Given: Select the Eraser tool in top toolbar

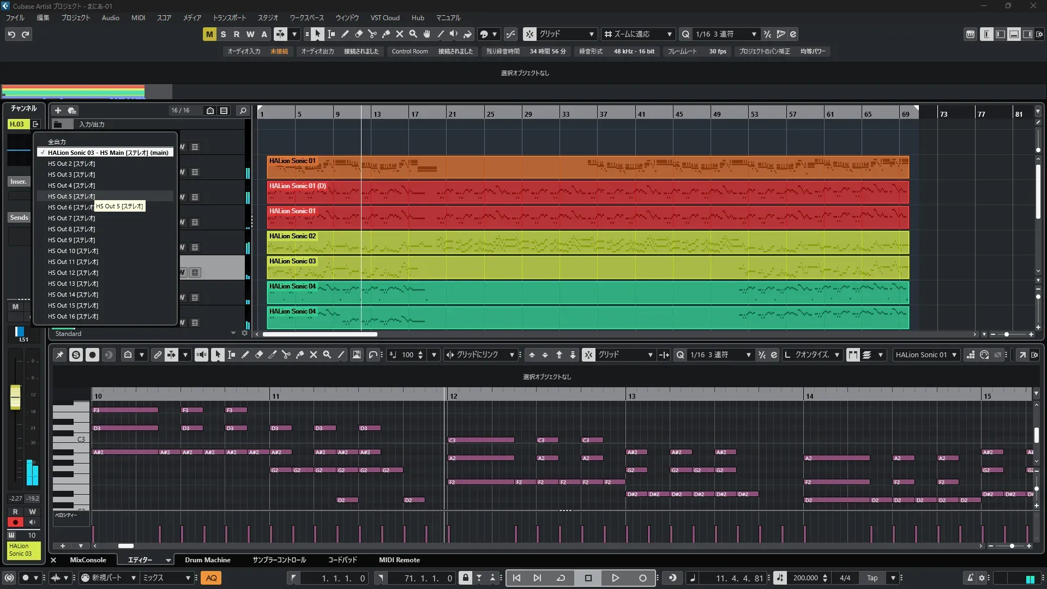Looking at the screenshot, I should click(x=359, y=34).
